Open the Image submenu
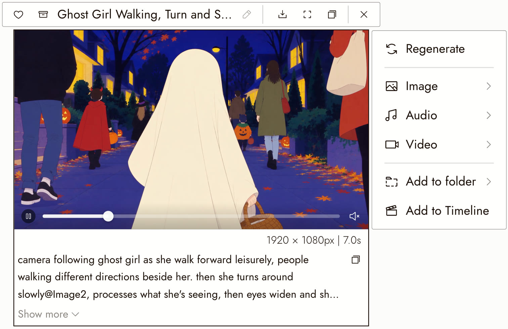508x329 pixels. (x=439, y=86)
